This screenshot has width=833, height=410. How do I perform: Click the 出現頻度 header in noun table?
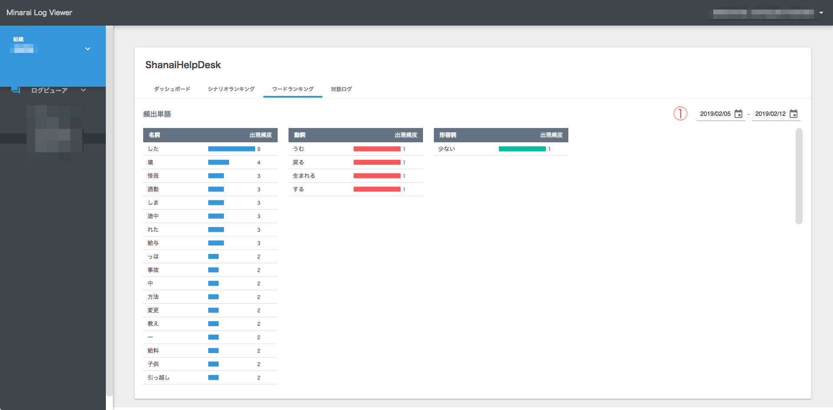pyautogui.click(x=261, y=135)
